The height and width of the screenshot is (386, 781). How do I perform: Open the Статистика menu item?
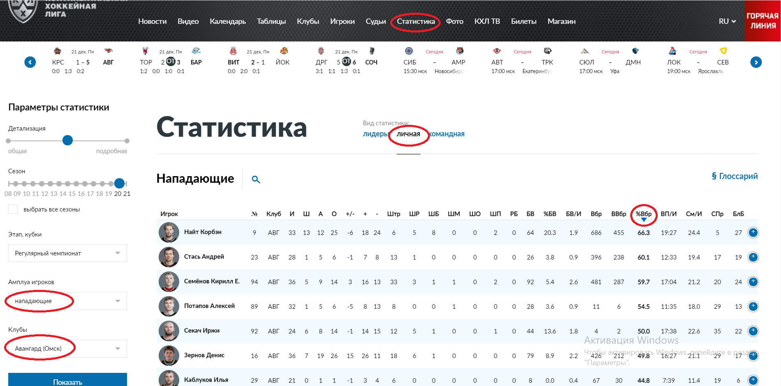pyautogui.click(x=416, y=21)
